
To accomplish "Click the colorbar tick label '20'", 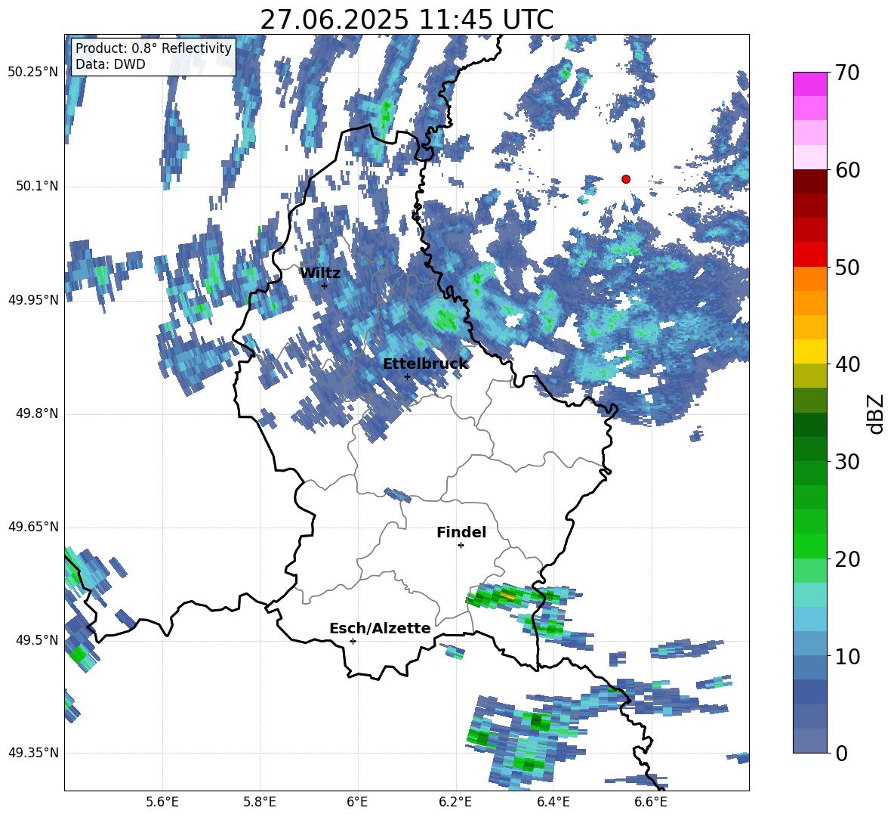I will [x=847, y=559].
